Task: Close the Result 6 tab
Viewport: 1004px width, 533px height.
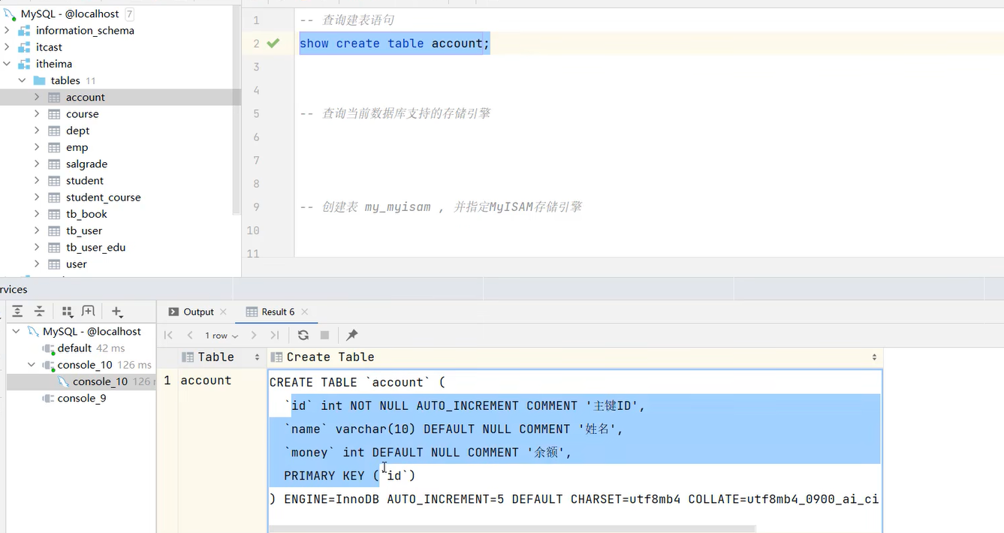Action: tap(305, 312)
